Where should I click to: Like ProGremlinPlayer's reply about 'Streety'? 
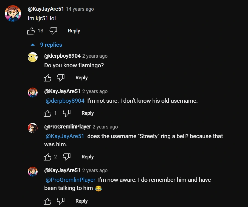[x=47, y=157]
